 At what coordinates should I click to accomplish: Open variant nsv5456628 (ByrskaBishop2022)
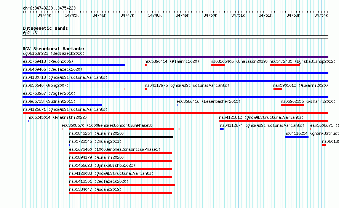pyautogui.click(x=102, y=165)
